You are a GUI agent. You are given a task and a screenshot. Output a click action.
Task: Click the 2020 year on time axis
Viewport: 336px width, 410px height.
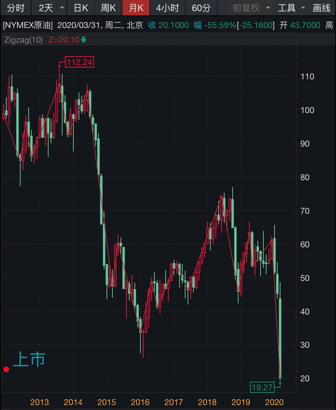pos(274,402)
